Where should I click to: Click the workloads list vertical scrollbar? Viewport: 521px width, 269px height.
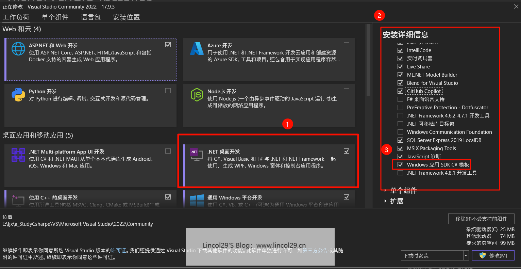368,61
